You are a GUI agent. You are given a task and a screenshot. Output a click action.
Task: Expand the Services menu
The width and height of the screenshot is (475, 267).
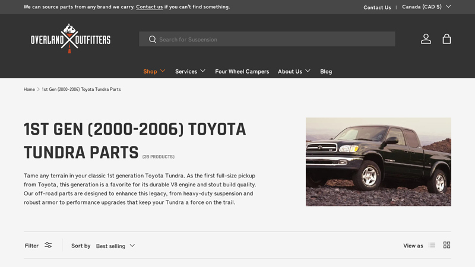coord(190,71)
